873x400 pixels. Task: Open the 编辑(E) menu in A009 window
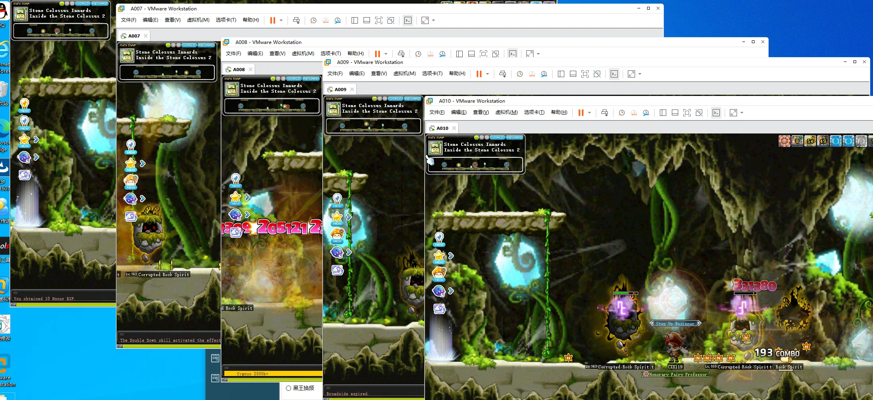(357, 74)
